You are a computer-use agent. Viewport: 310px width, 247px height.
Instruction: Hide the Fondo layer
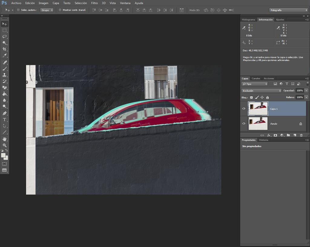tap(244, 124)
